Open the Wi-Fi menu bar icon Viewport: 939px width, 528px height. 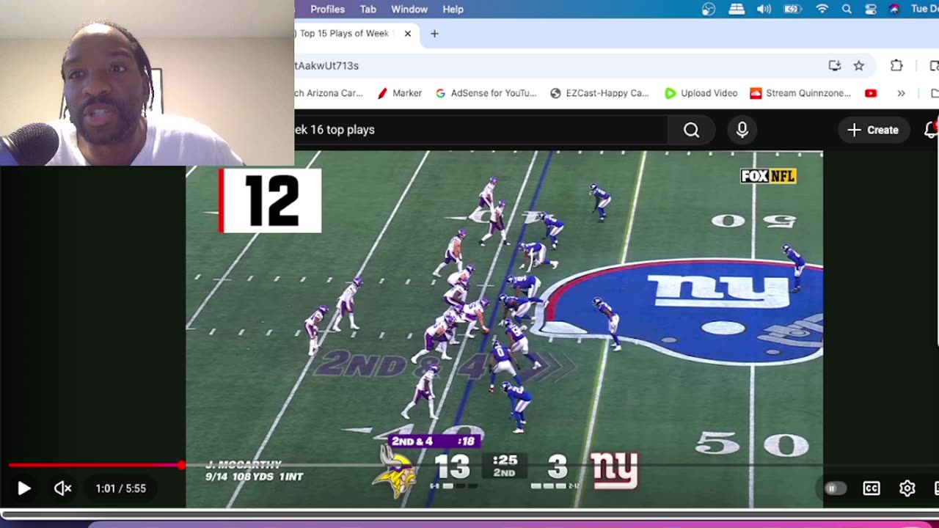[x=822, y=9]
